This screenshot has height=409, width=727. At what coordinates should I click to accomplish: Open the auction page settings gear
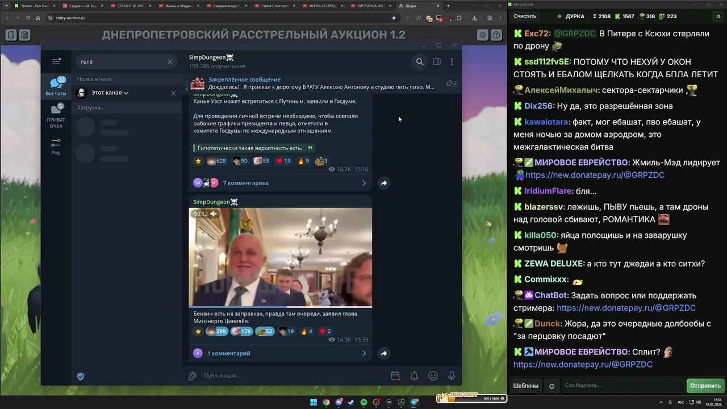(x=483, y=35)
